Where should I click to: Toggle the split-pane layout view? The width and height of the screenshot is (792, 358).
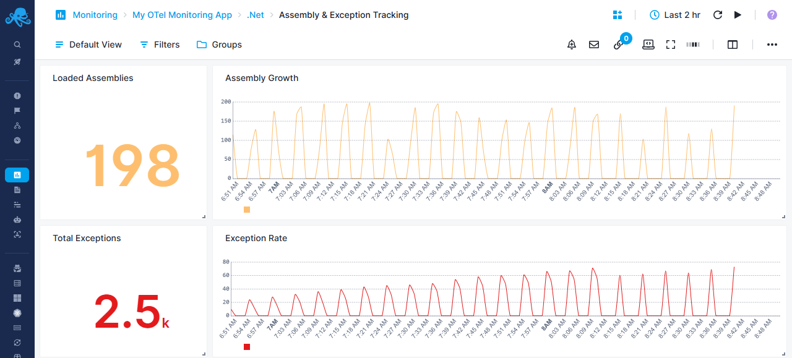click(x=733, y=44)
